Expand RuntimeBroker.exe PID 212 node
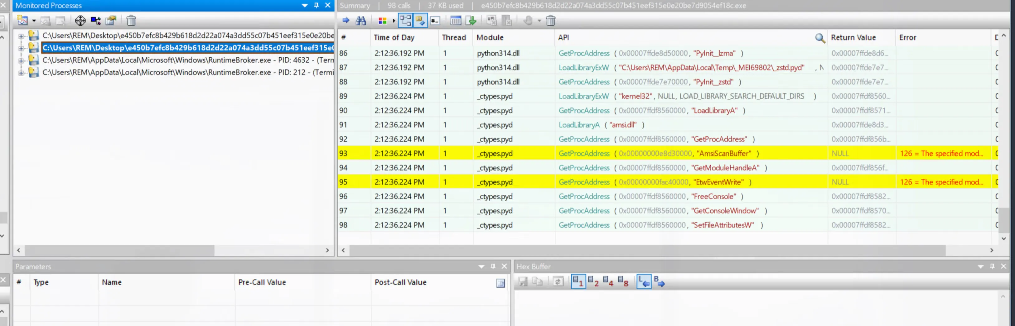Screen dimensions: 1015x326 [x=21, y=72]
